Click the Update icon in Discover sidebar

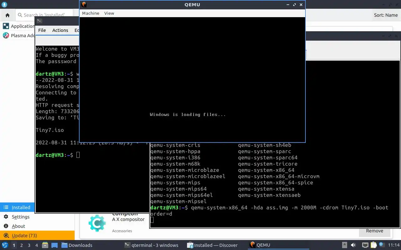[6, 235]
